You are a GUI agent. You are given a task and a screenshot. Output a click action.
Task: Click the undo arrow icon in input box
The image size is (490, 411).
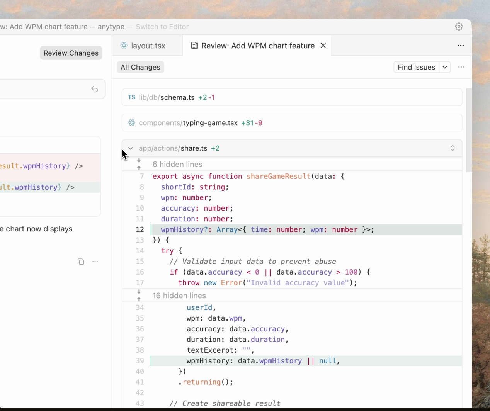[95, 89]
